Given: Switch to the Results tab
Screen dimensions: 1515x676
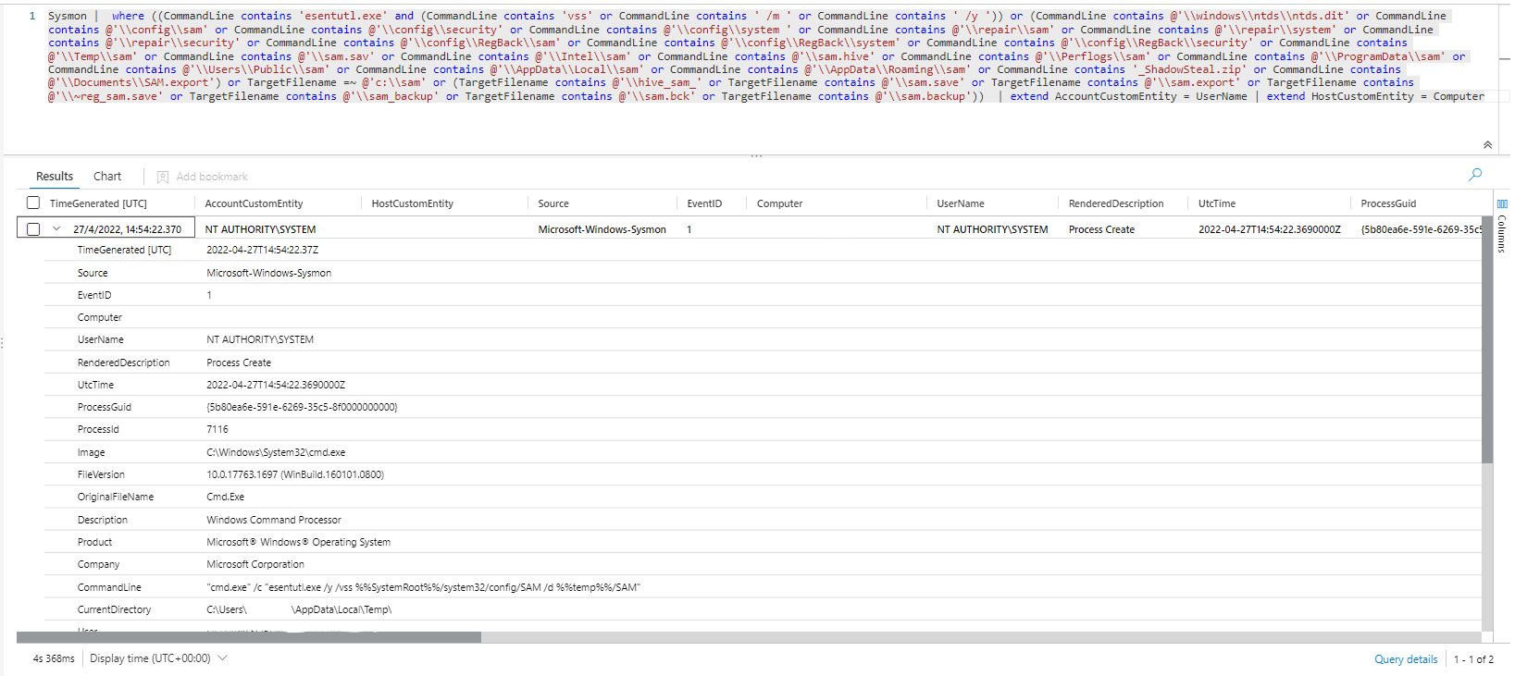Looking at the screenshot, I should [x=55, y=177].
